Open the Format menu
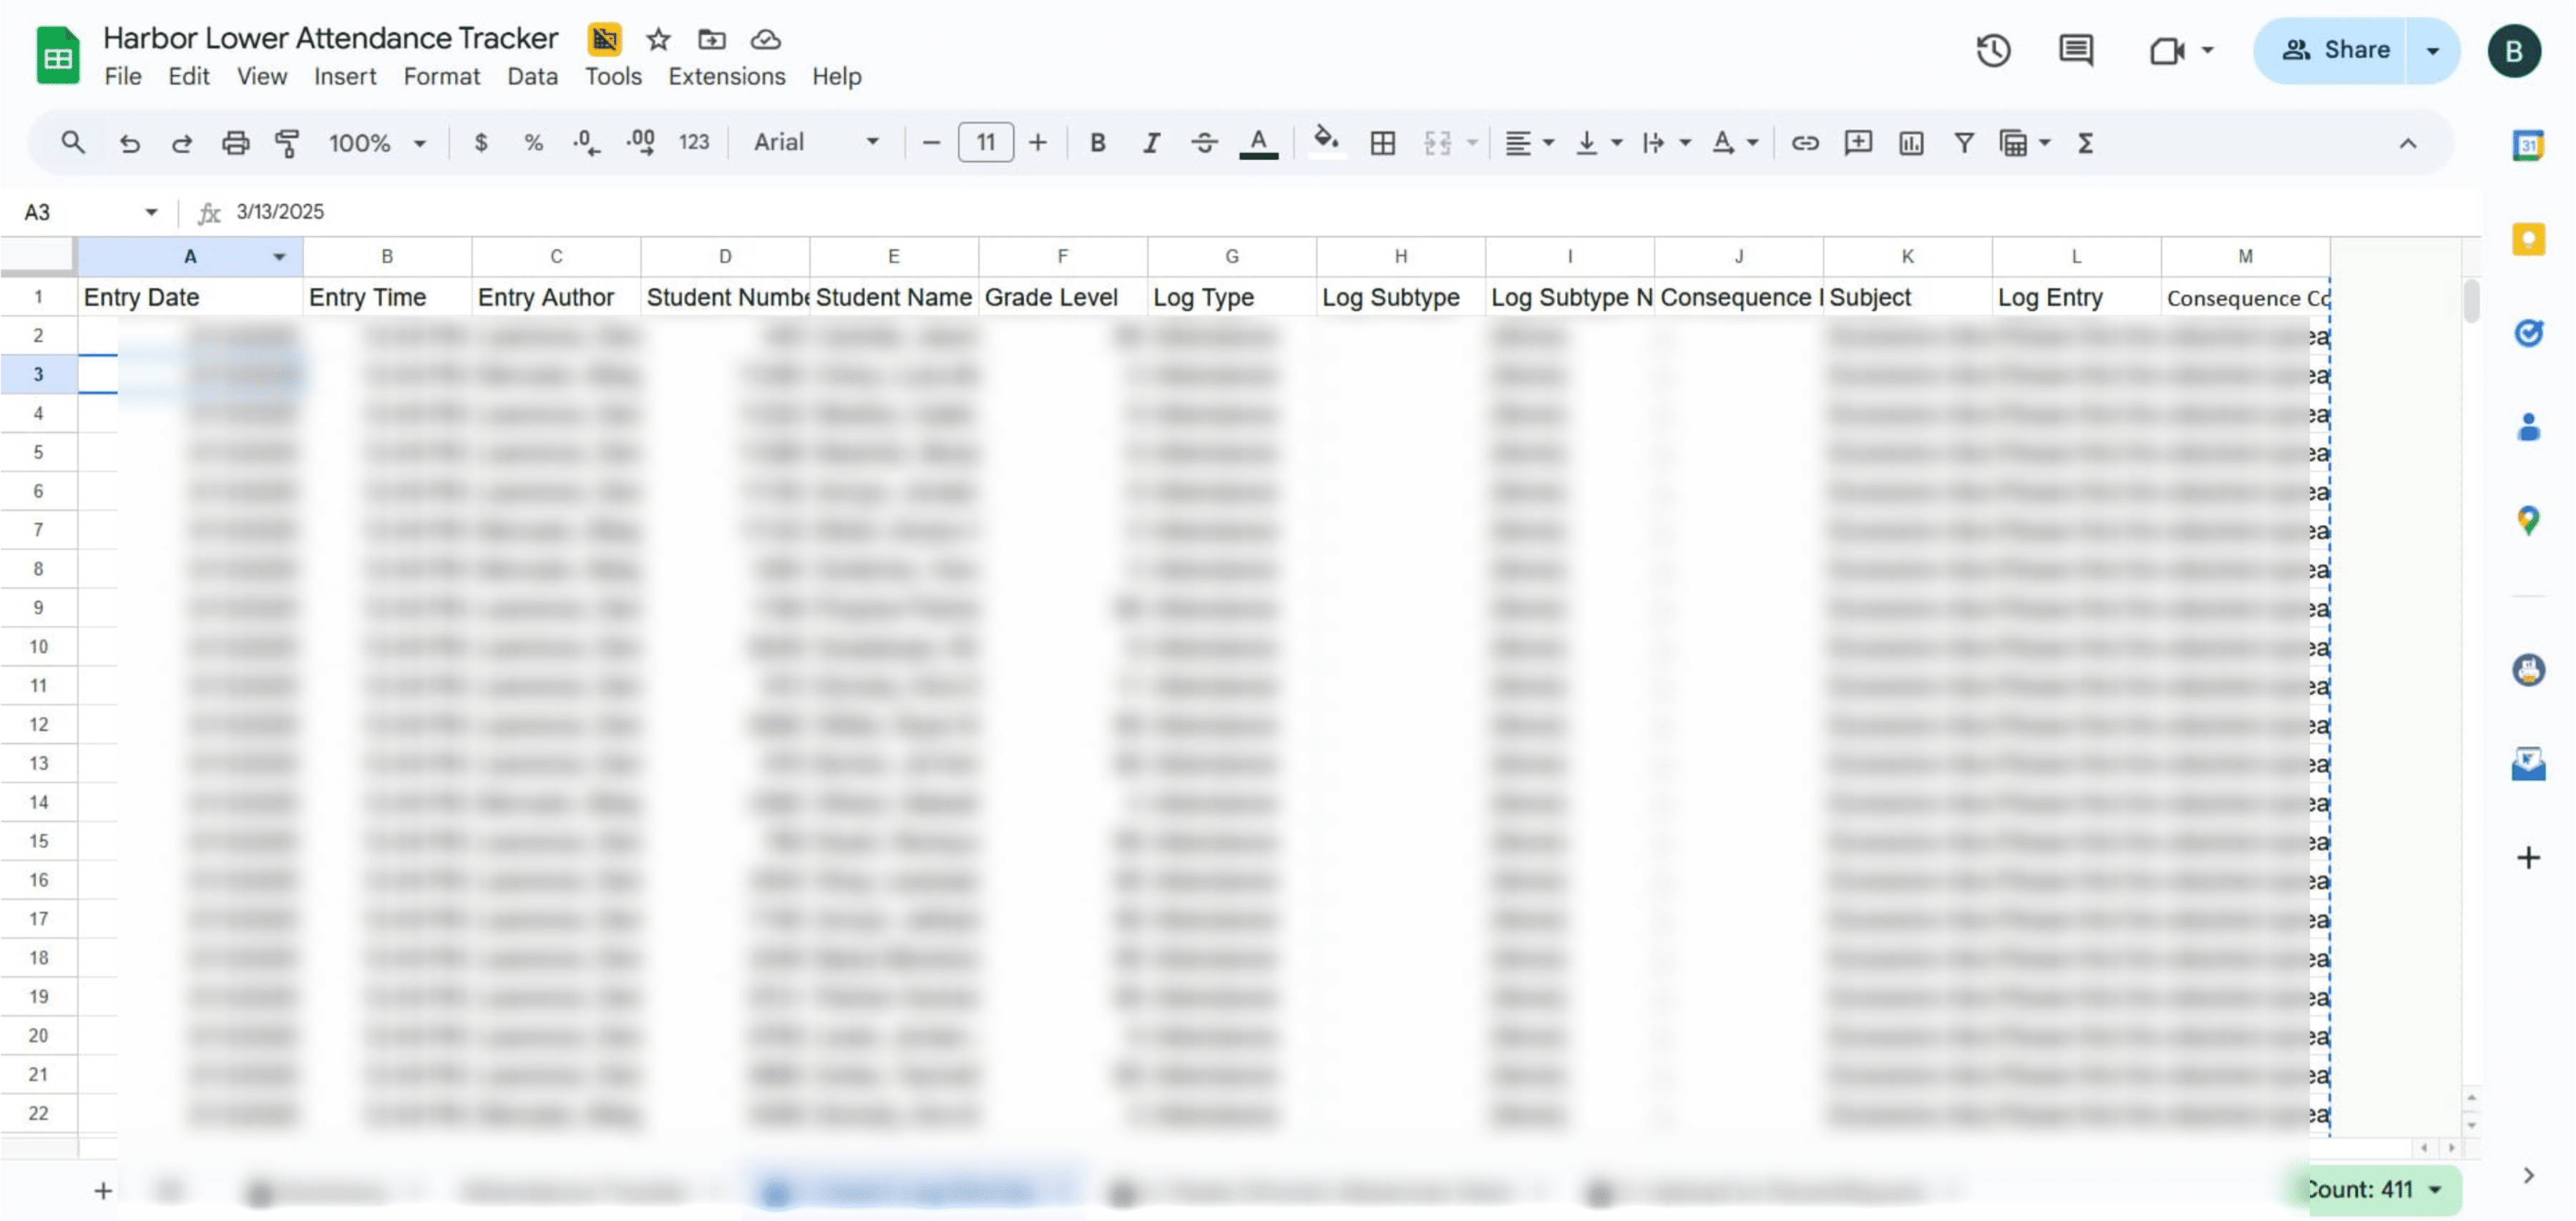Viewport: 2576px width, 1221px height. click(x=441, y=76)
